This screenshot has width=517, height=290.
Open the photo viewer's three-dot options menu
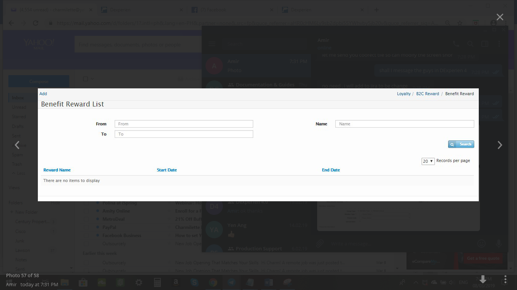click(x=505, y=279)
